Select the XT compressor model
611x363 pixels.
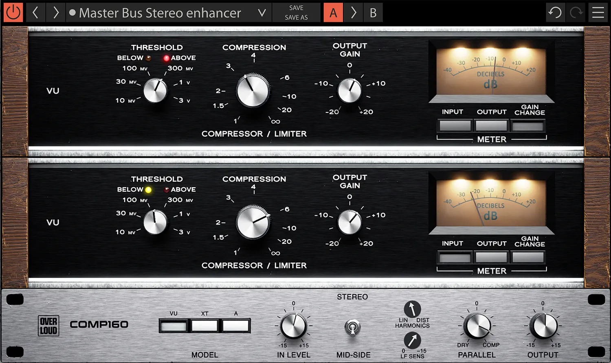(x=204, y=325)
